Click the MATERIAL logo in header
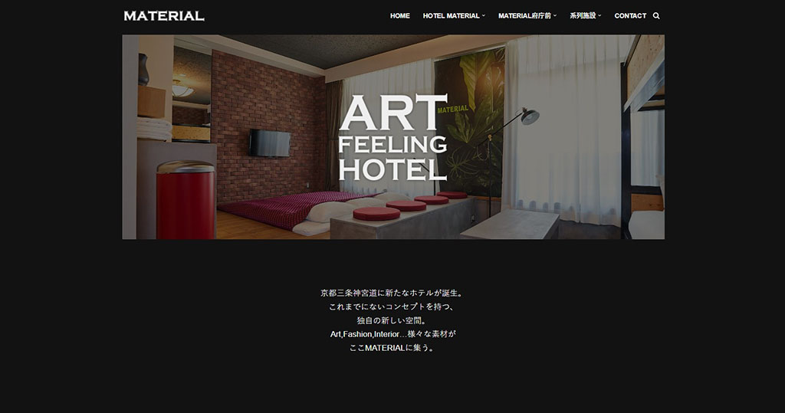The height and width of the screenshot is (413, 785). [x=164, y=16]
